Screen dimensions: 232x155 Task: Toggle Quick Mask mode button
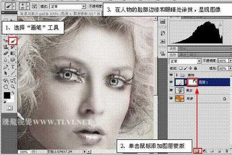10,107
